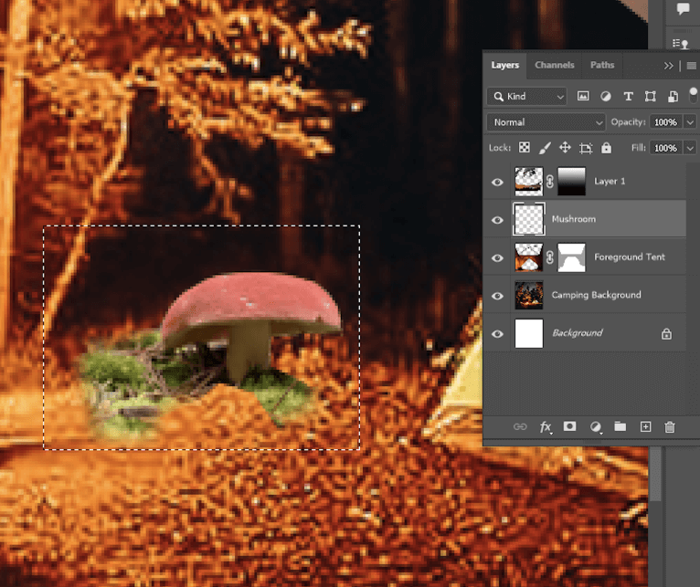
Task: Lock position move icon
Action: coord(565,148)
